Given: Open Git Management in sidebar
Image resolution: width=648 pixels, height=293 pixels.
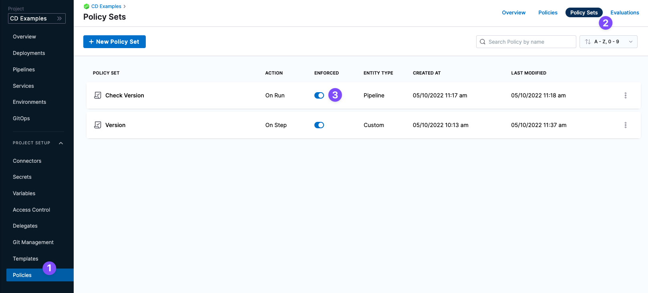Looking at the screenshot, I should (33, 242).
